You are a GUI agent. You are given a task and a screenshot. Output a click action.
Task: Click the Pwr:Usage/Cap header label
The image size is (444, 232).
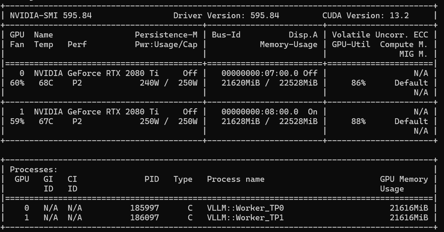pyautogui.click(x=166, y=44)
